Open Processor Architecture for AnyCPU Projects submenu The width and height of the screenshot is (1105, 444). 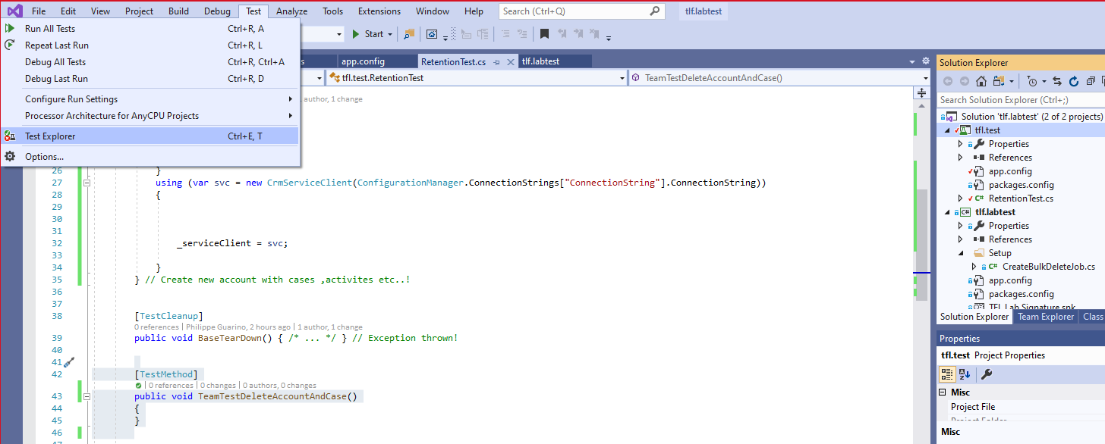[x=151, y=116]
